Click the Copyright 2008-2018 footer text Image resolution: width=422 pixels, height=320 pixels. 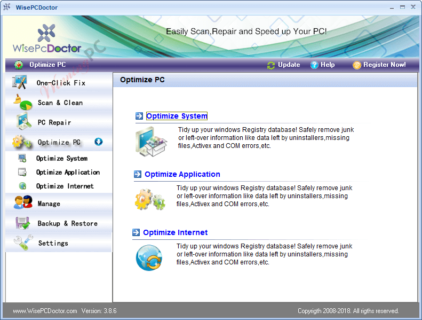(x=348, y=311)
